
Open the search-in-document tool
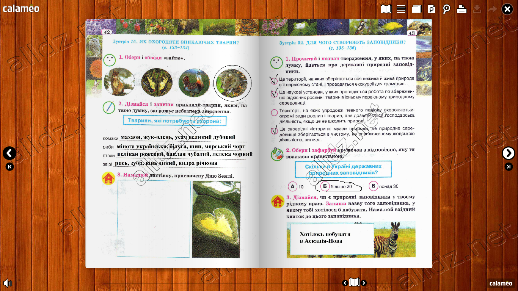(x=432, y=9)
